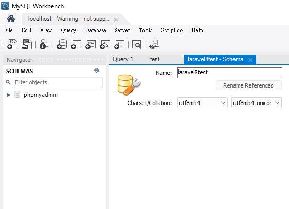The height and width of the screenshot is (209, 289).
Task: Open SQL script file icon
Action: [x=27, y=44]
